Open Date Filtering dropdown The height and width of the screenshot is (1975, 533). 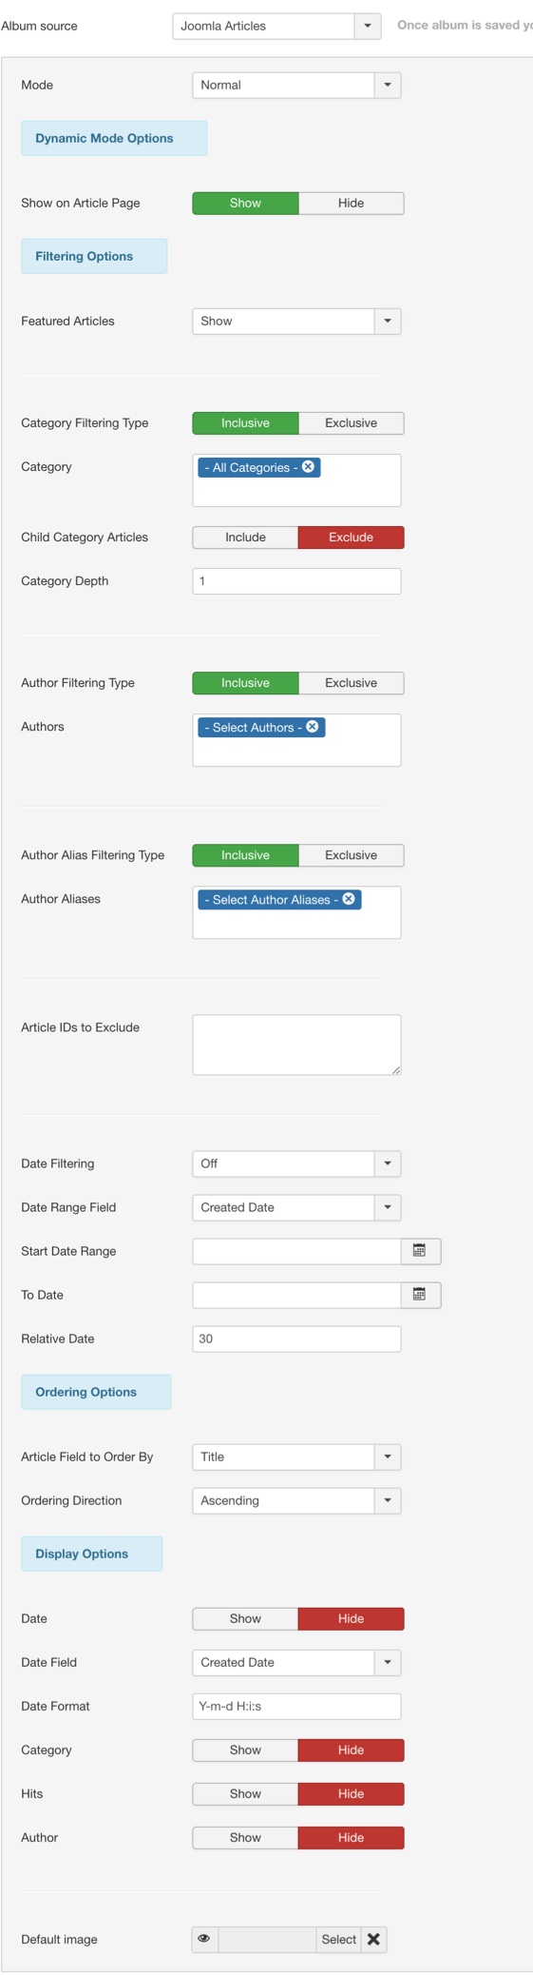(296, 1163)
